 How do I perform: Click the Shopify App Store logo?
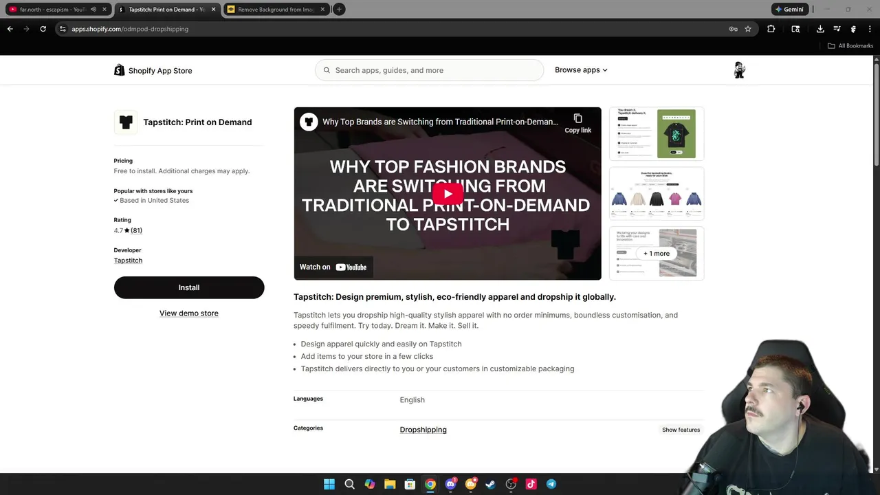pyautogui.click(x=153, y=70)
